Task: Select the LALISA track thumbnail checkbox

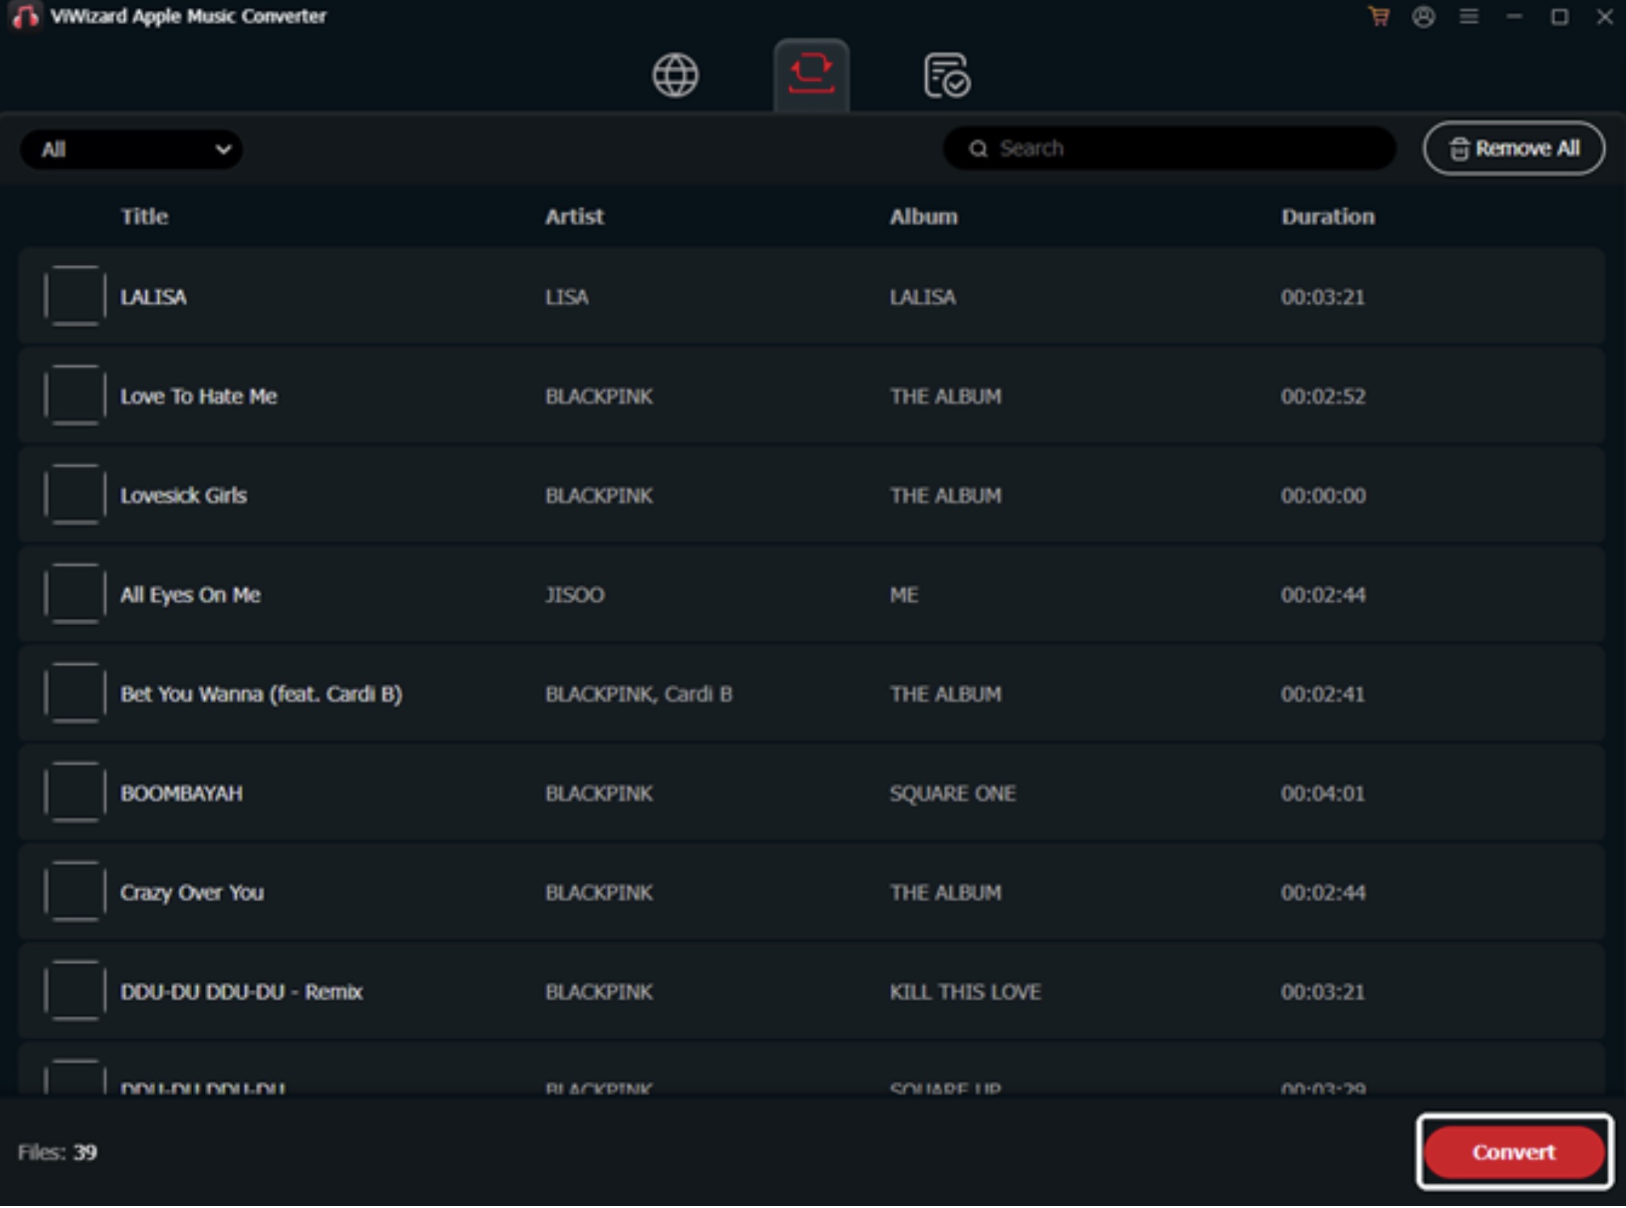Action: click(75, 296)
